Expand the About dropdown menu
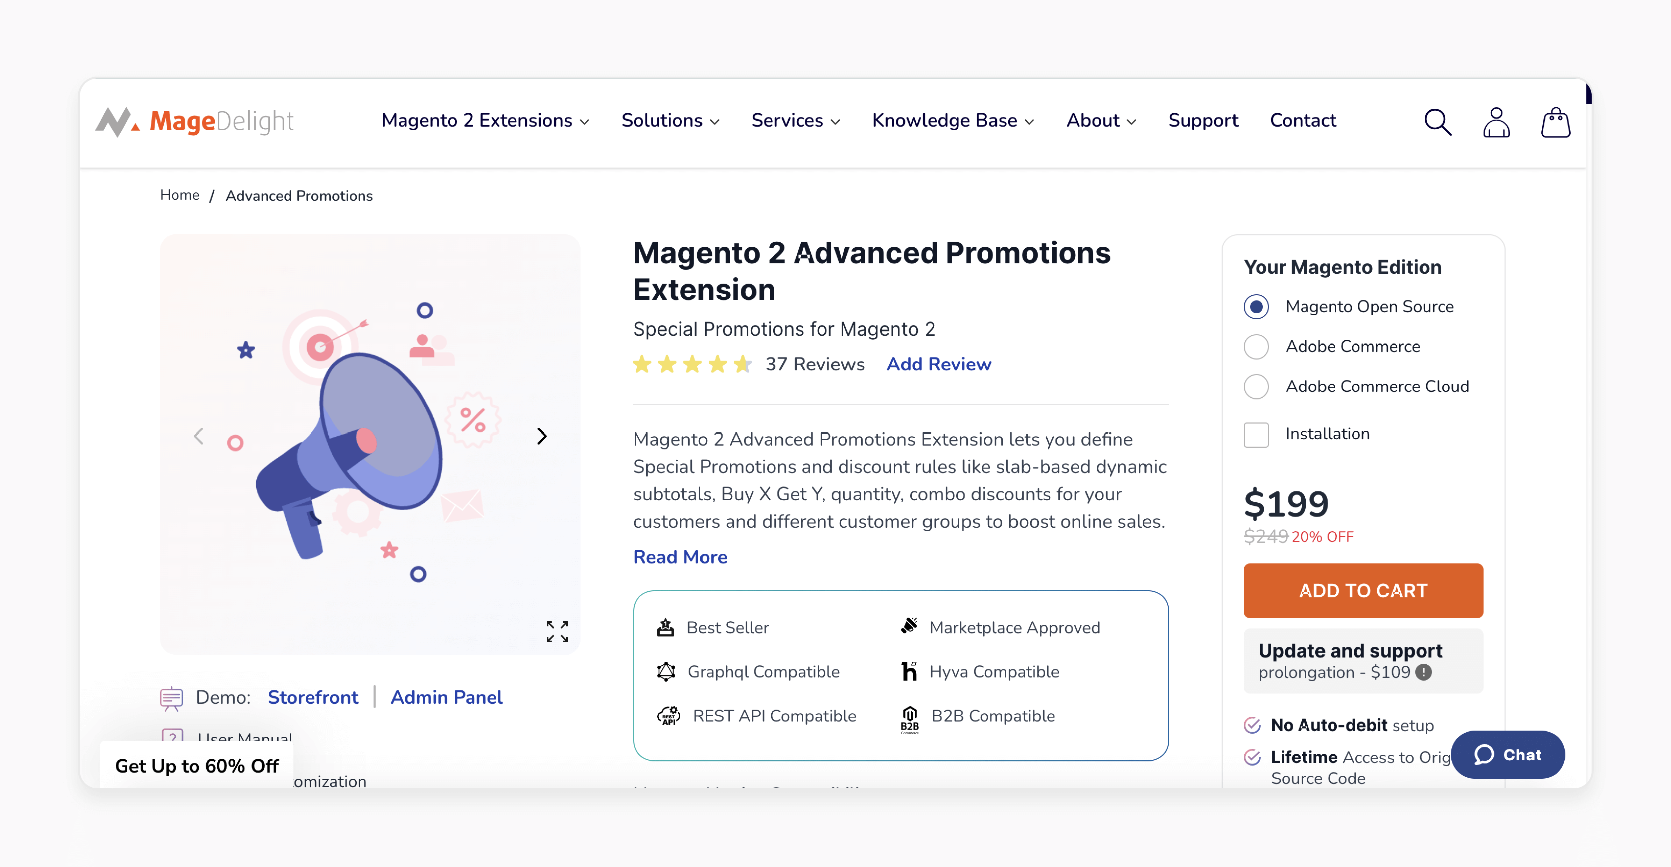 point(1101,121)
